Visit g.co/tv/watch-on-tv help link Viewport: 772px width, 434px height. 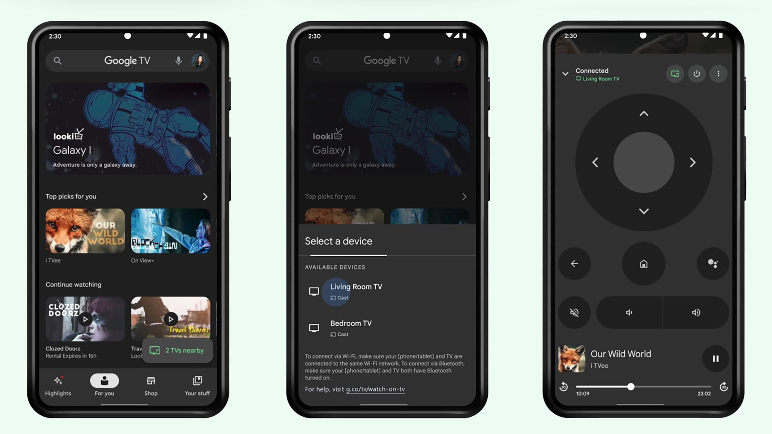[375, 389]
